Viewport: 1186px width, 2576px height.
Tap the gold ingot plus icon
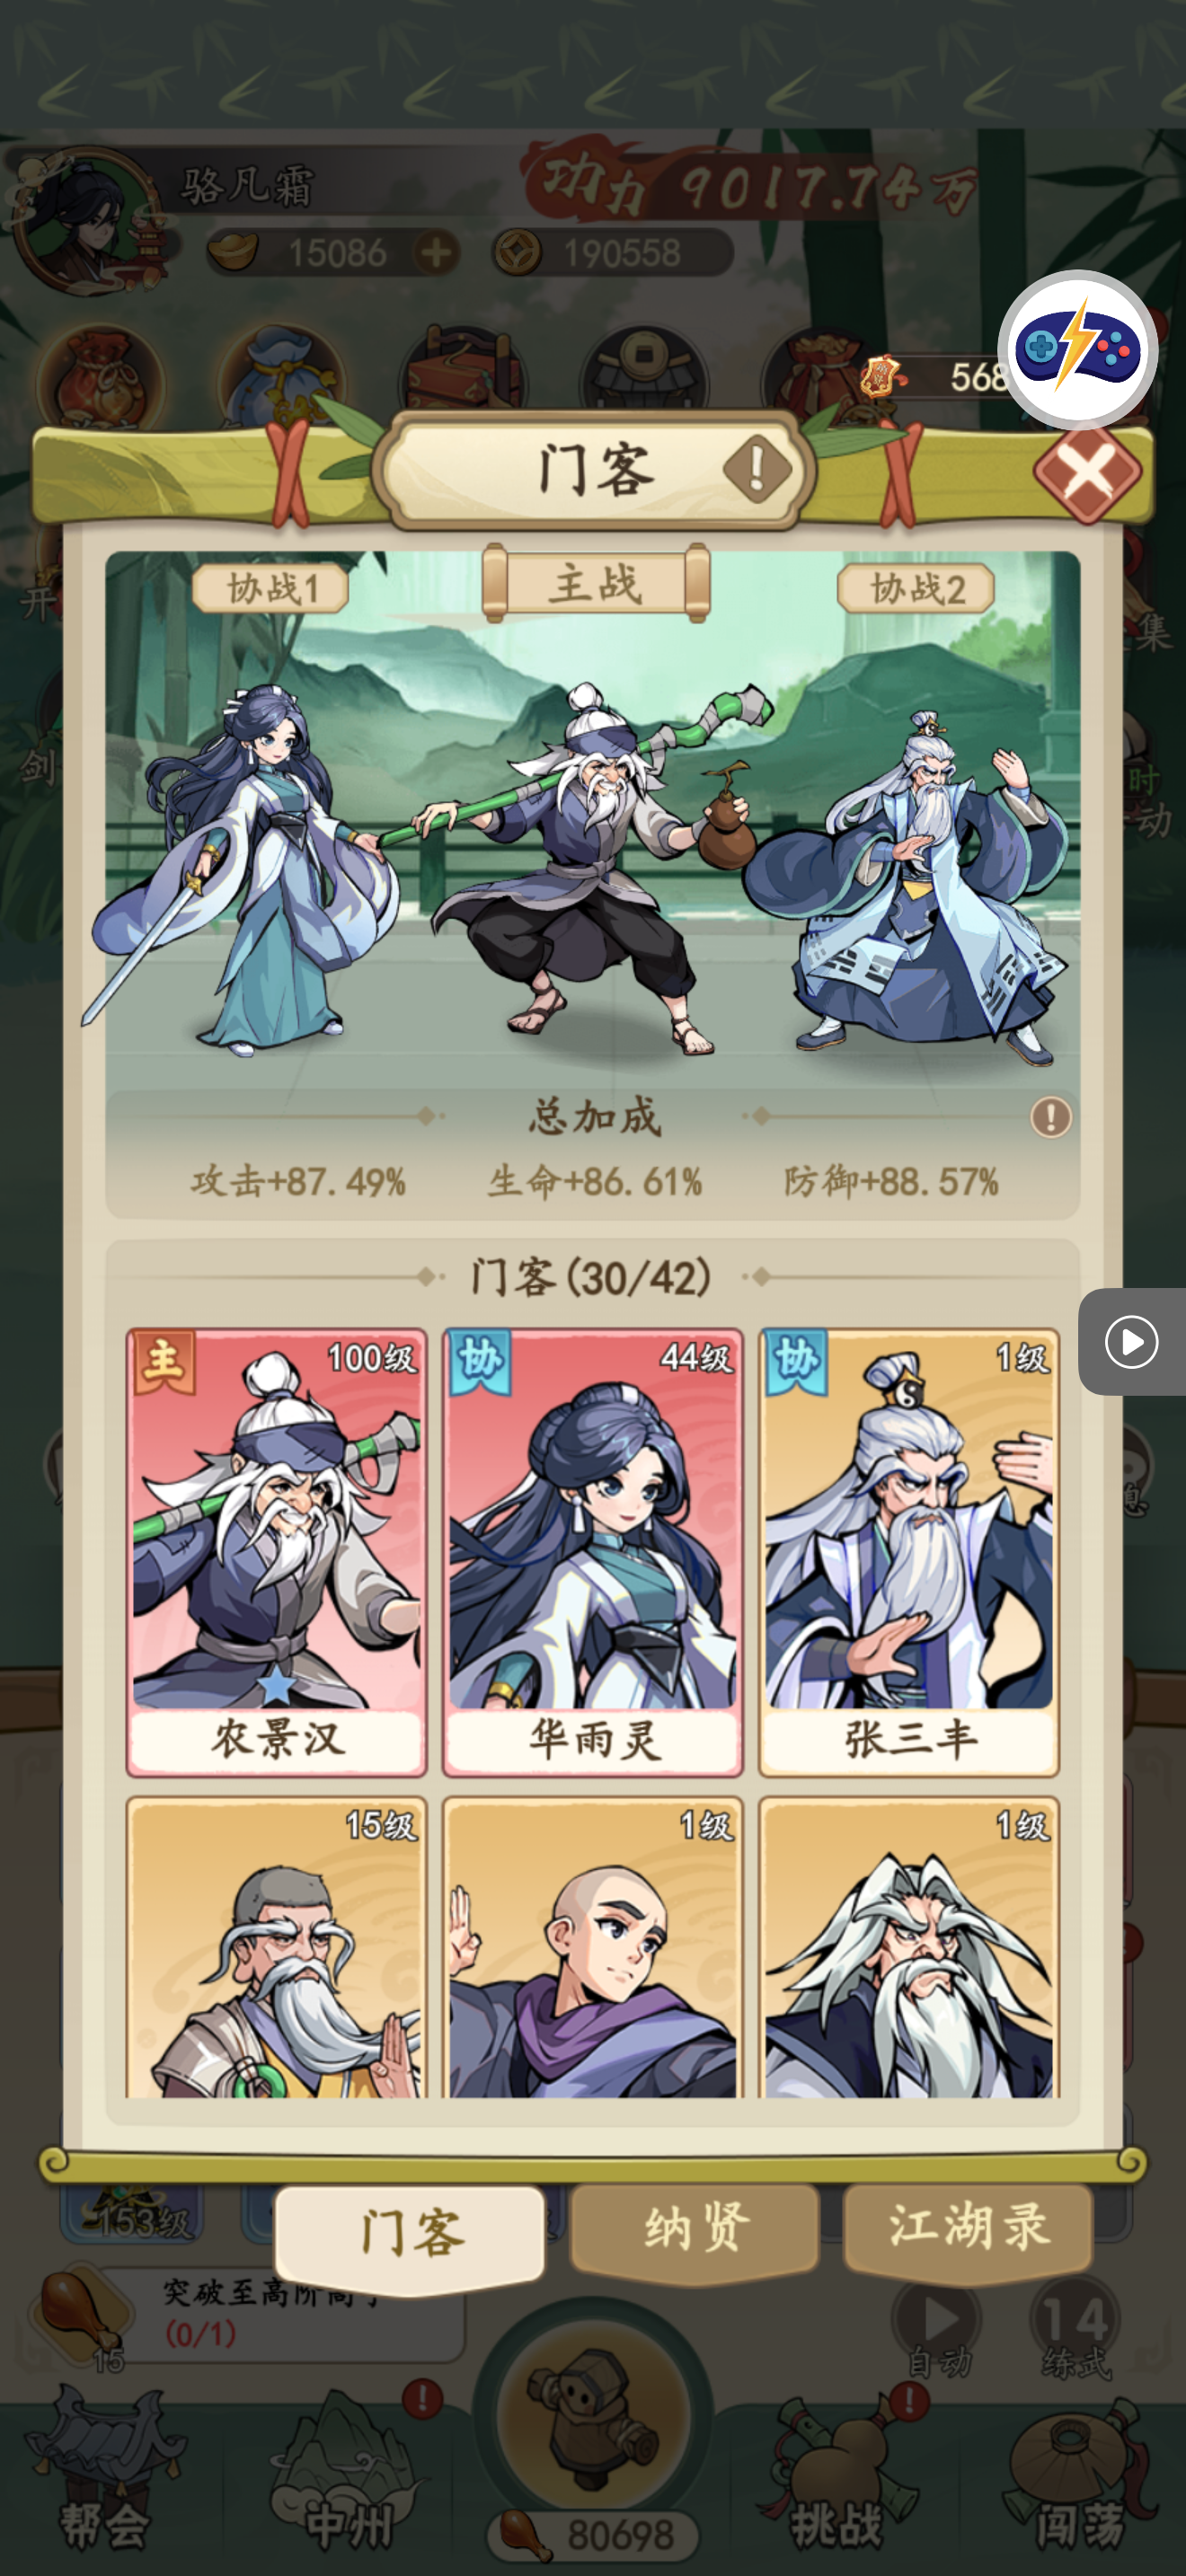pyautogui.click(x=436, y=253)
